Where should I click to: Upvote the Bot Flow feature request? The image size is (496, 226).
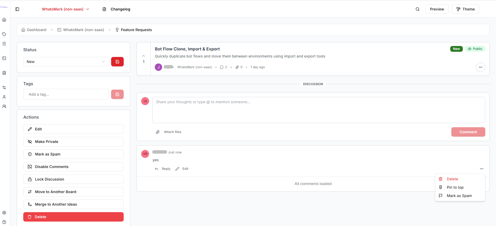click(x=144, y=56)
